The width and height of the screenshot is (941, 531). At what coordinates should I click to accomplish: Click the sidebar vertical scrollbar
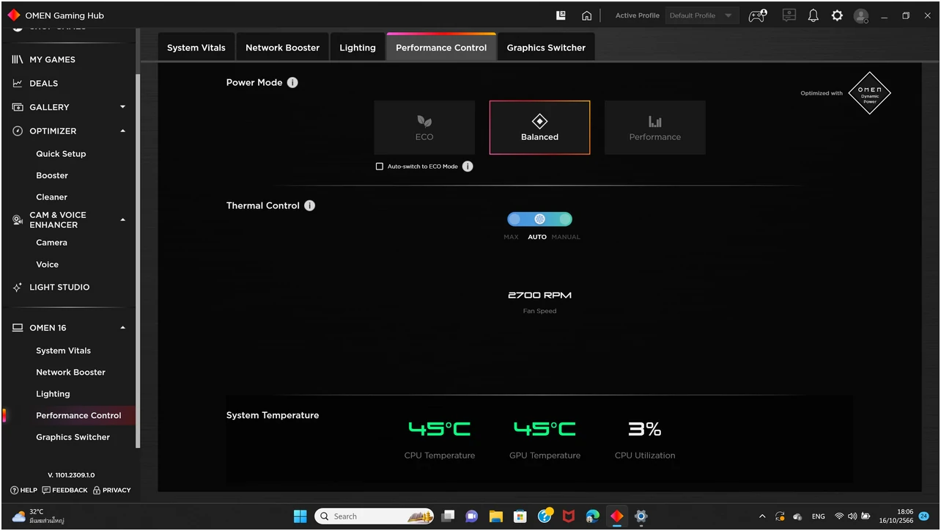(x=138, y=260)
